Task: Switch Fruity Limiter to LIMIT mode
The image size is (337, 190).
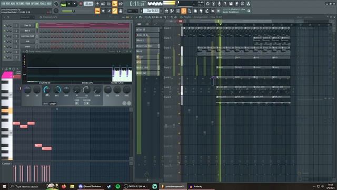Action: [x=45, y=103]
